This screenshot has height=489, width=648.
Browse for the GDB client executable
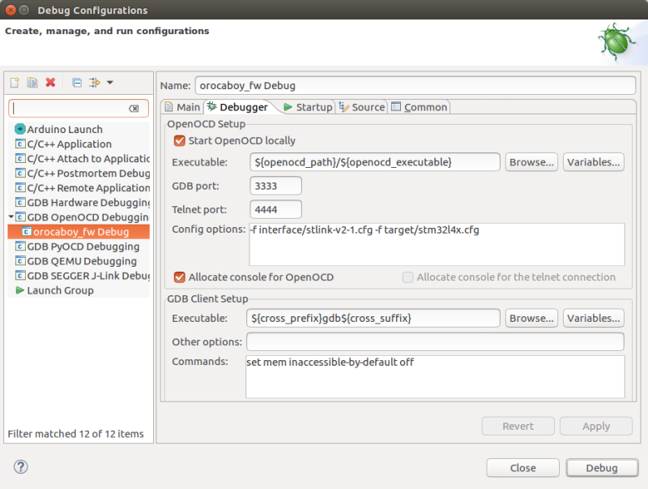click(x=531, y=318)
